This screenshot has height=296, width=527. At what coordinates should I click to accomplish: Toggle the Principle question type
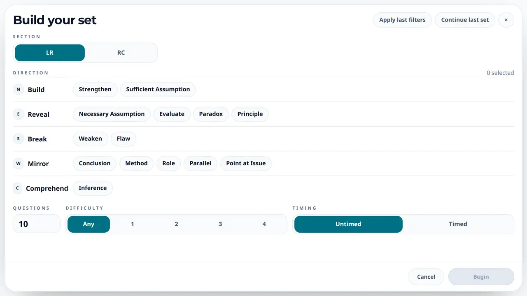[x=250, y=114]
